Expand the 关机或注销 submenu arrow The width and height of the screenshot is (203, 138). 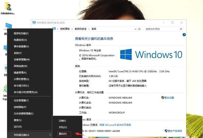[50, 135]
